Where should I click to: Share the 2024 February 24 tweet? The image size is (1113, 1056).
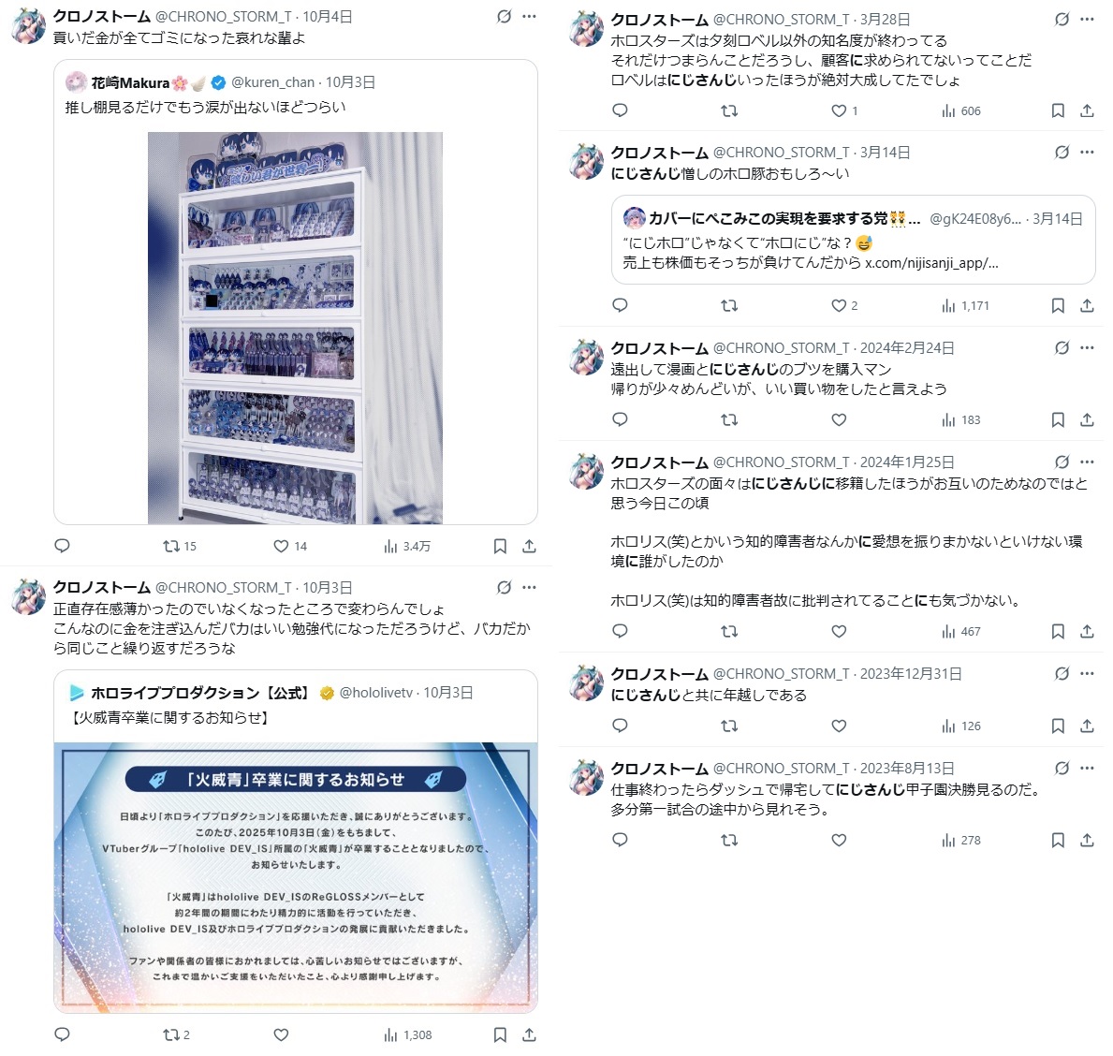coord(1087,419)
